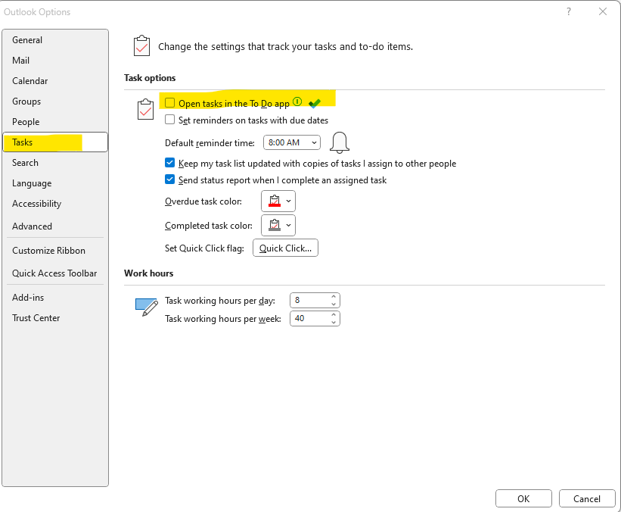Enable Open tasks in the To Do app

click(x=170, y=103)
